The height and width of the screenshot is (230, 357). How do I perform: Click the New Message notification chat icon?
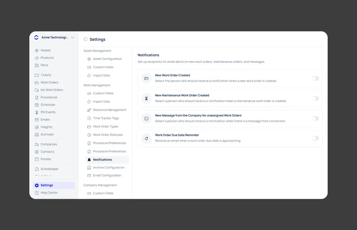tap(146, 119)
